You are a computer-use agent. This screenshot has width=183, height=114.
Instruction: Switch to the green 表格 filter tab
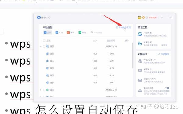point(82,32)
